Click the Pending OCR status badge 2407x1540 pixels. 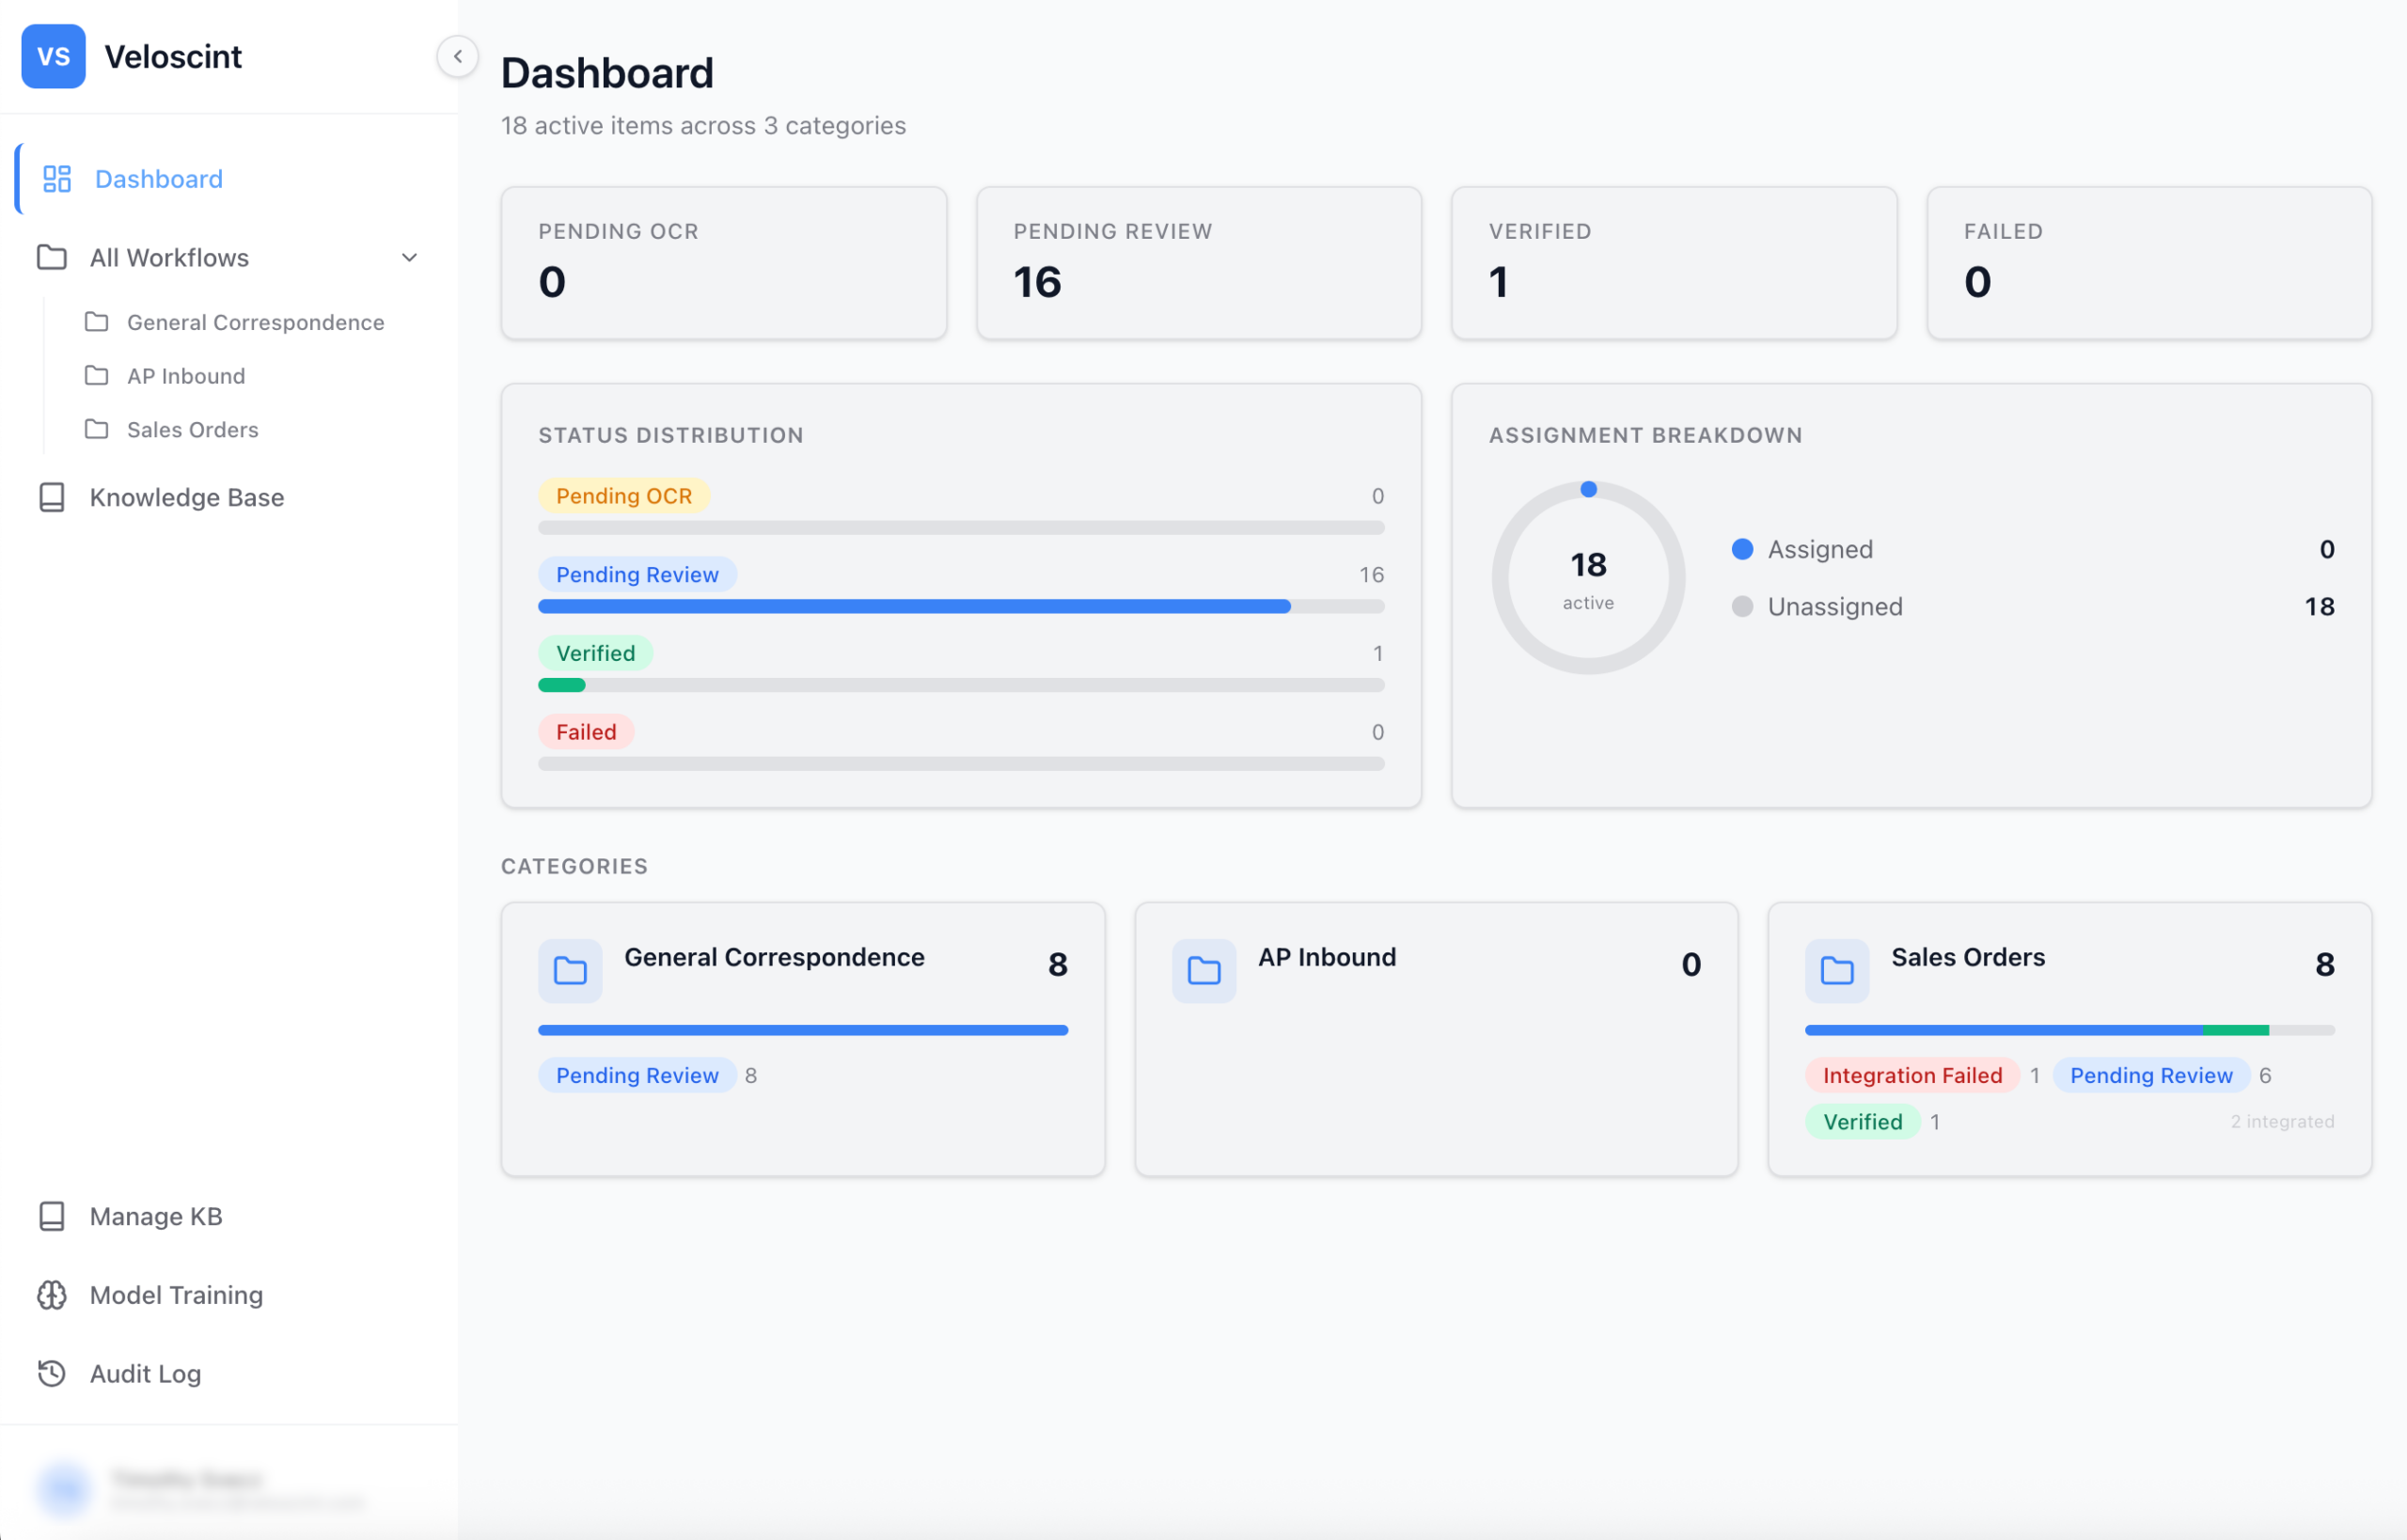coord(624,496)
